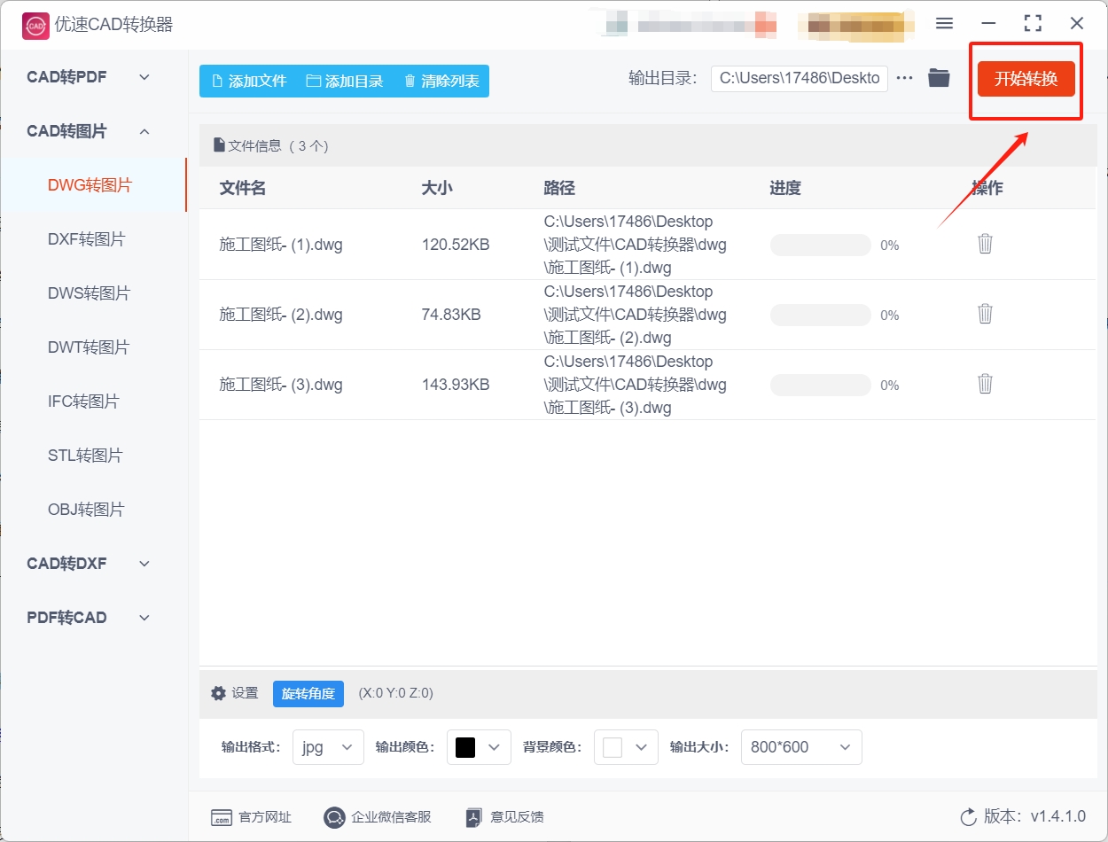
Task: Open the 设置 gear settings icon
Action: [218, 693]
